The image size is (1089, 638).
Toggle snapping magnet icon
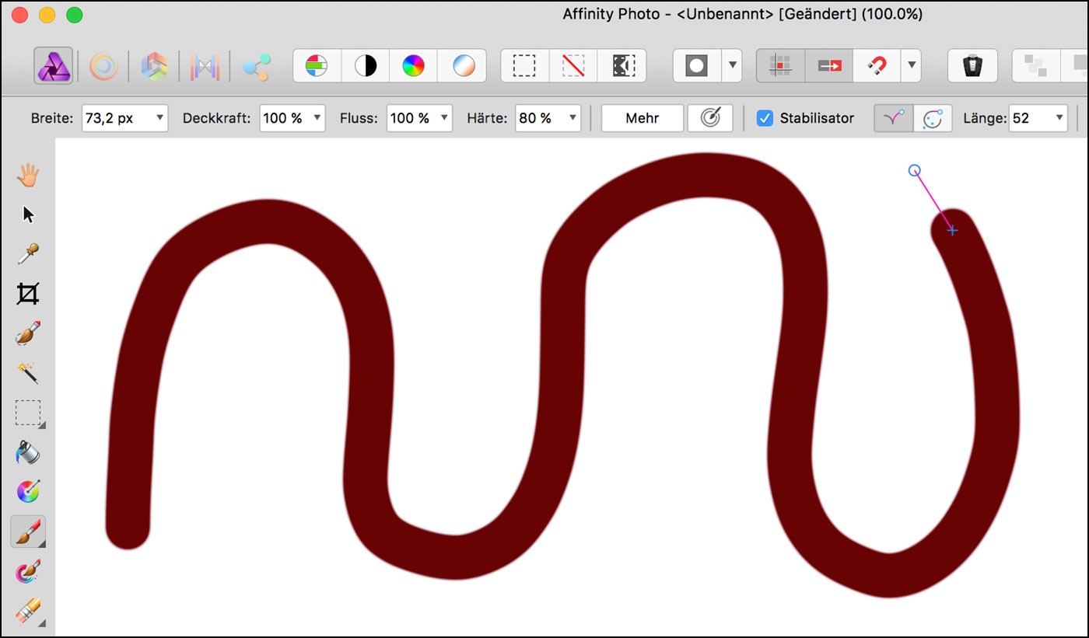[x=877, y=67]
